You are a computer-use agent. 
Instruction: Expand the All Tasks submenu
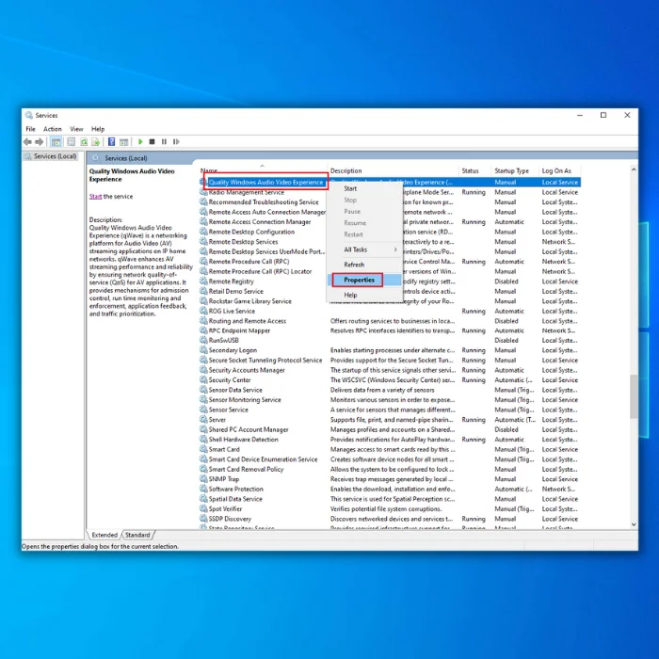364,249
